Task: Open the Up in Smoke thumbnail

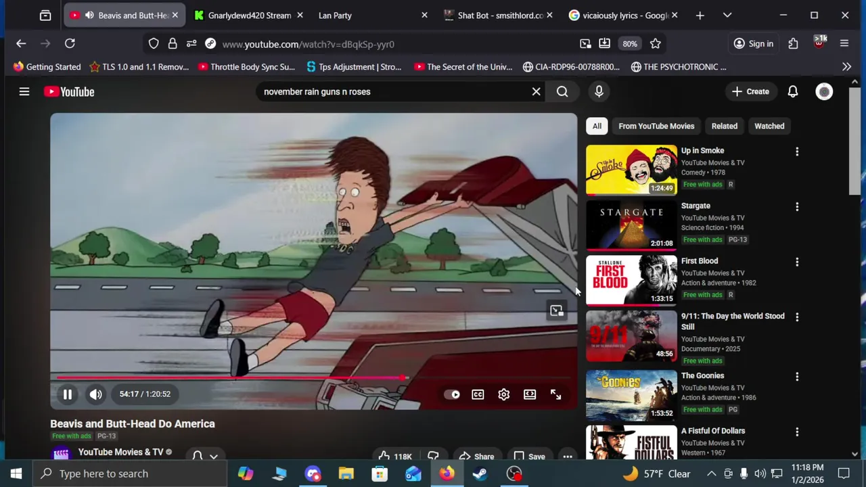Action: click(631, 170)
